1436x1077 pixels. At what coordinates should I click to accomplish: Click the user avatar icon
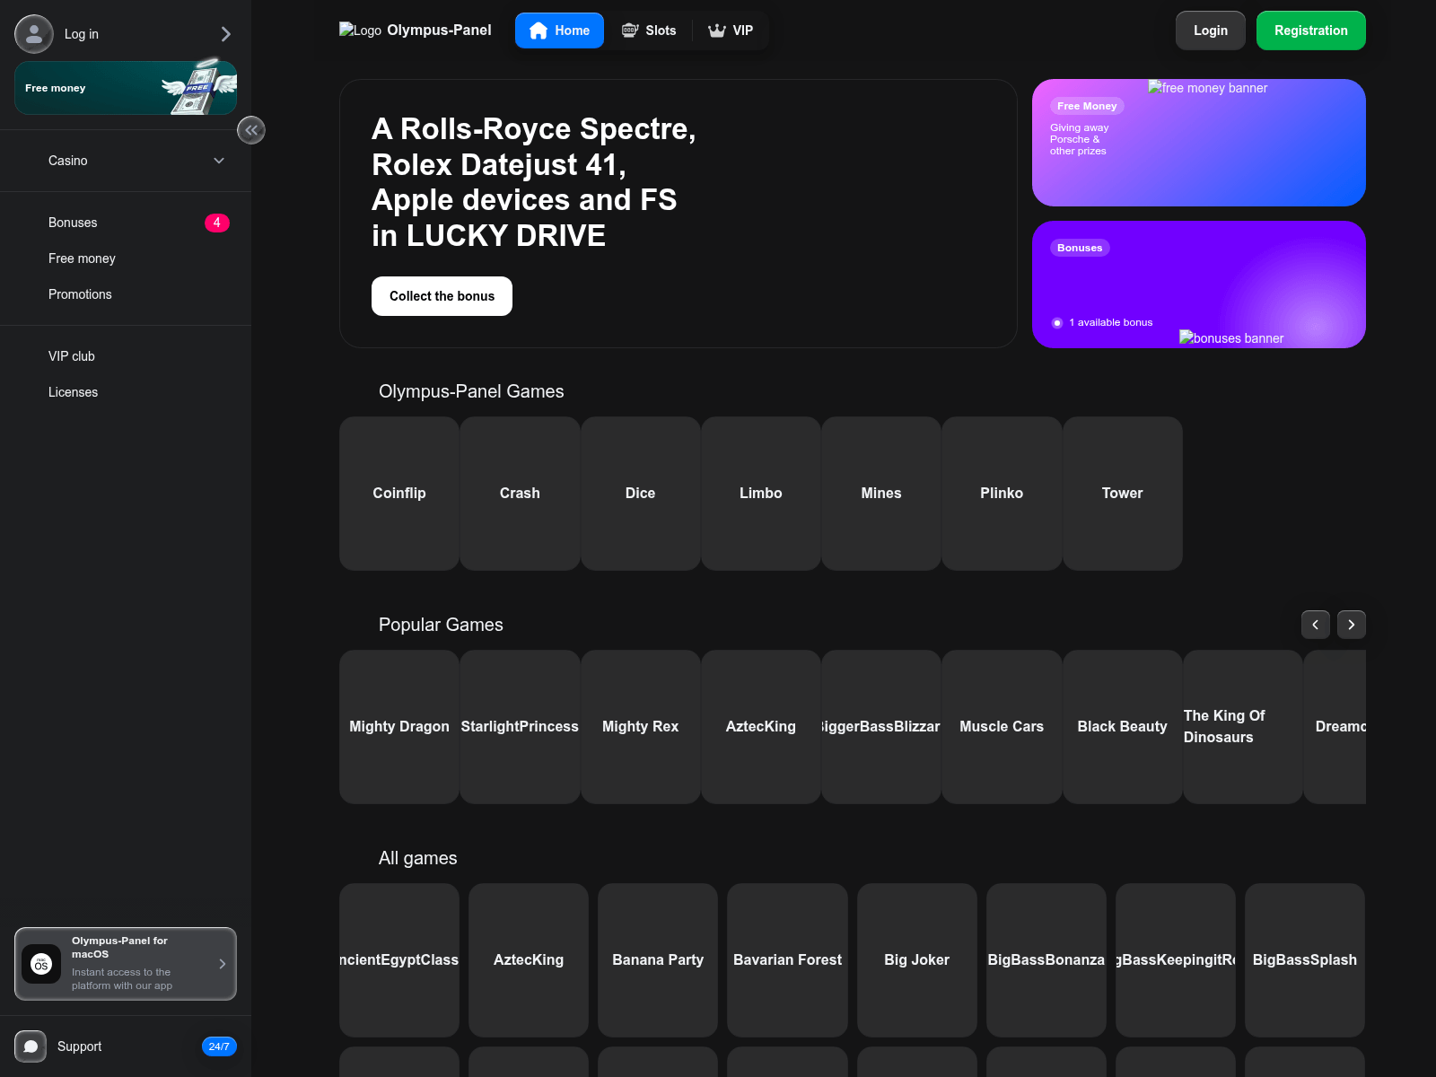pos(34,34)
